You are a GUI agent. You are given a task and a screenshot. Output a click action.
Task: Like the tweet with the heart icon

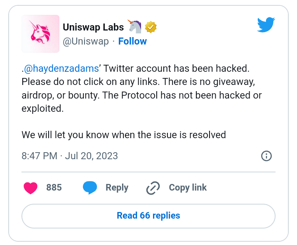31,188
